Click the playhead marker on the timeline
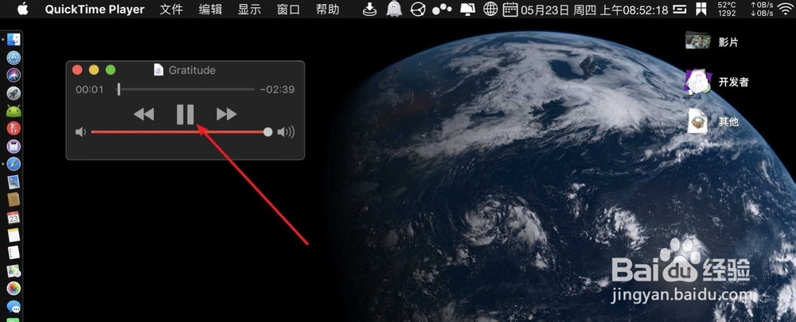796x322 pixels. coord(119,90)
